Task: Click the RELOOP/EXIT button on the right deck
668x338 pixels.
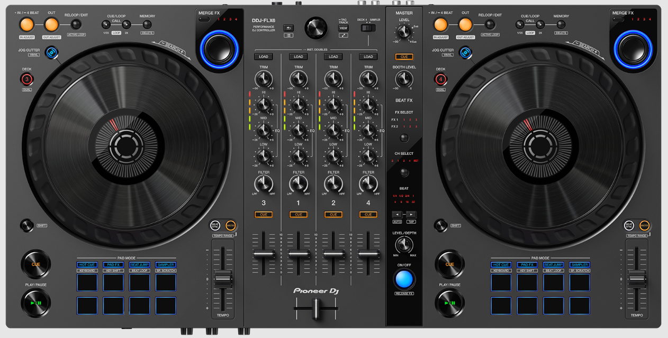Action: point(490,24)
